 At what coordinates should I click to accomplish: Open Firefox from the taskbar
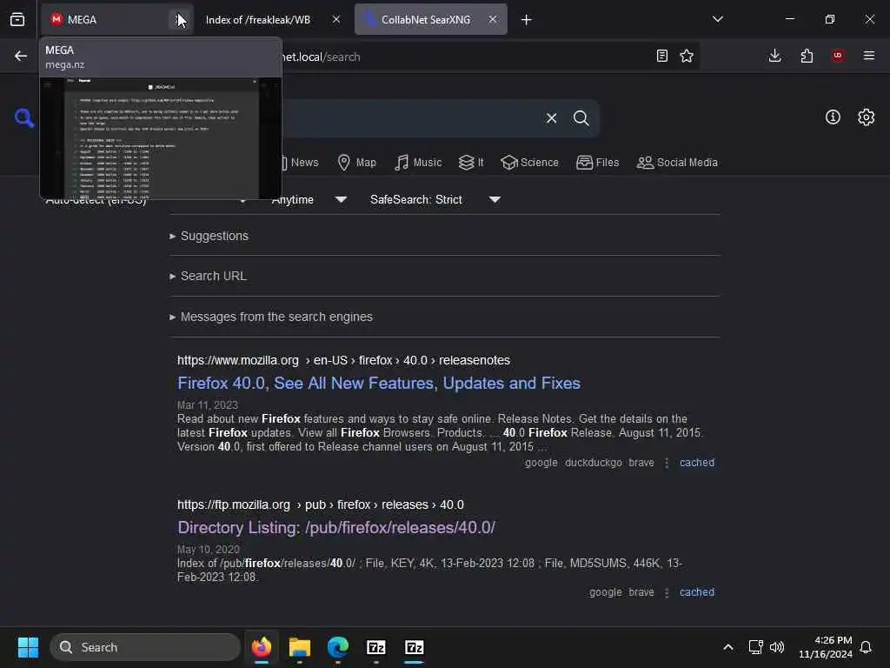click(x=261, y=647)
